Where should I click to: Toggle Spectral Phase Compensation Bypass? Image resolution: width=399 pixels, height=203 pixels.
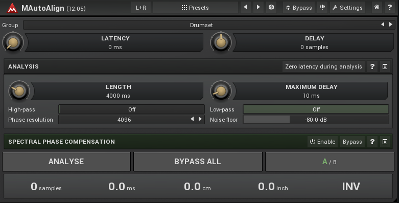(x=352, y=142)
